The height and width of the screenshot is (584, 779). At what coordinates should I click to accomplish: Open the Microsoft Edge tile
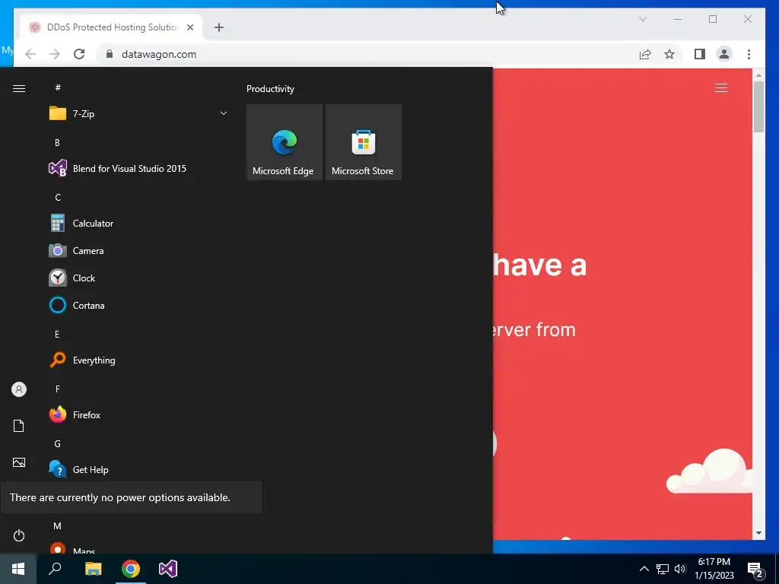point(285,142)
